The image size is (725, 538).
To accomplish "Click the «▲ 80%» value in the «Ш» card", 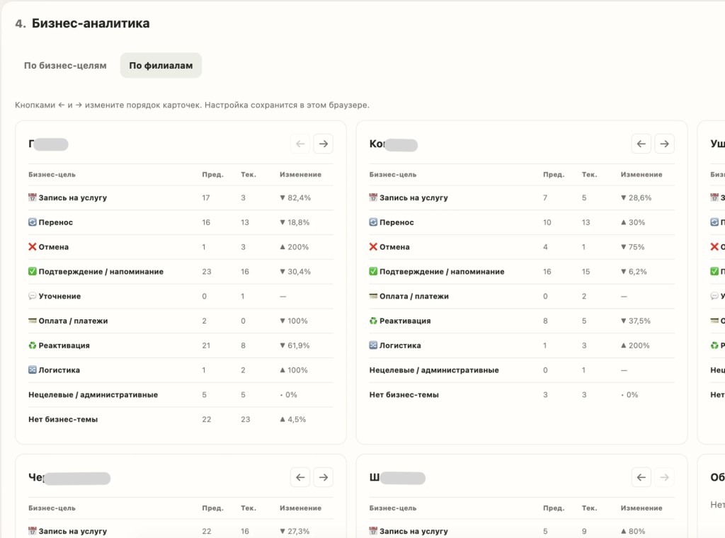I will pyautogui.click(x=632, y=532).
